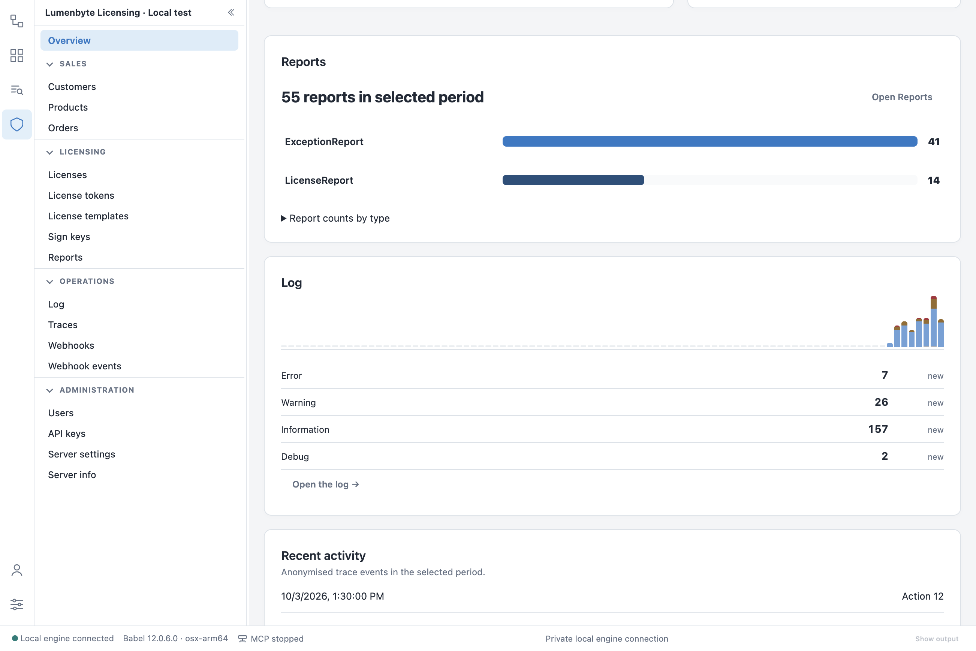Open License templates
976x651 pixels.
[x=88, y=216]
